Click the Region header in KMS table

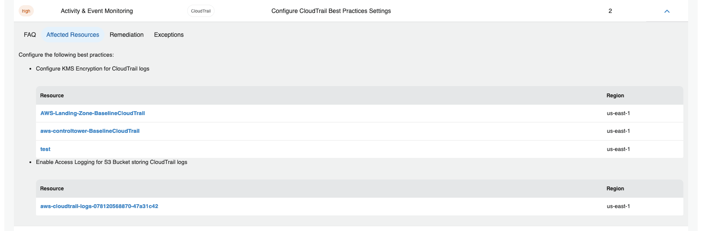pos(615,96)
